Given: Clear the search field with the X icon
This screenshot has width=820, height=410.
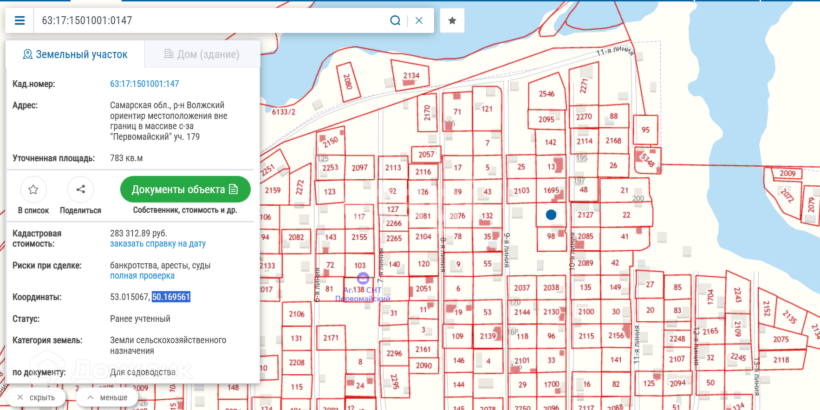Looking at the screenshot, I should point(419,20).
